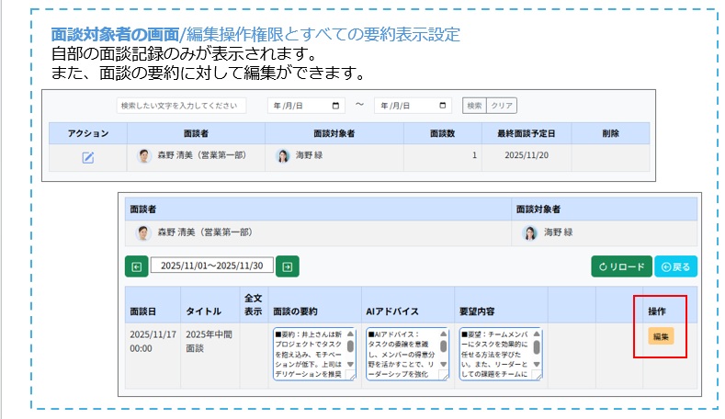Go to the previous period with the left arrow
The height and width of the screenshot is (419, 725).
click(x=137, y=266)
